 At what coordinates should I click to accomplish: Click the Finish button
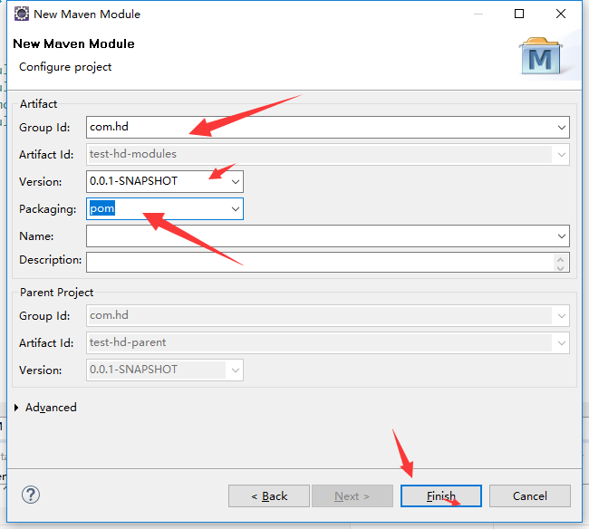[x=441, y=496]
